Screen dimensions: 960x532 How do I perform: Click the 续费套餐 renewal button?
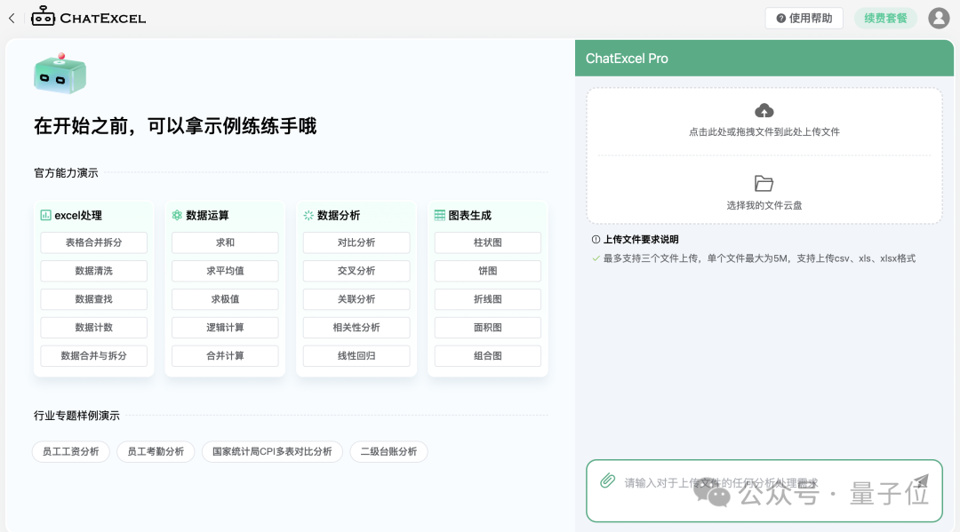[x=885, y=19]
